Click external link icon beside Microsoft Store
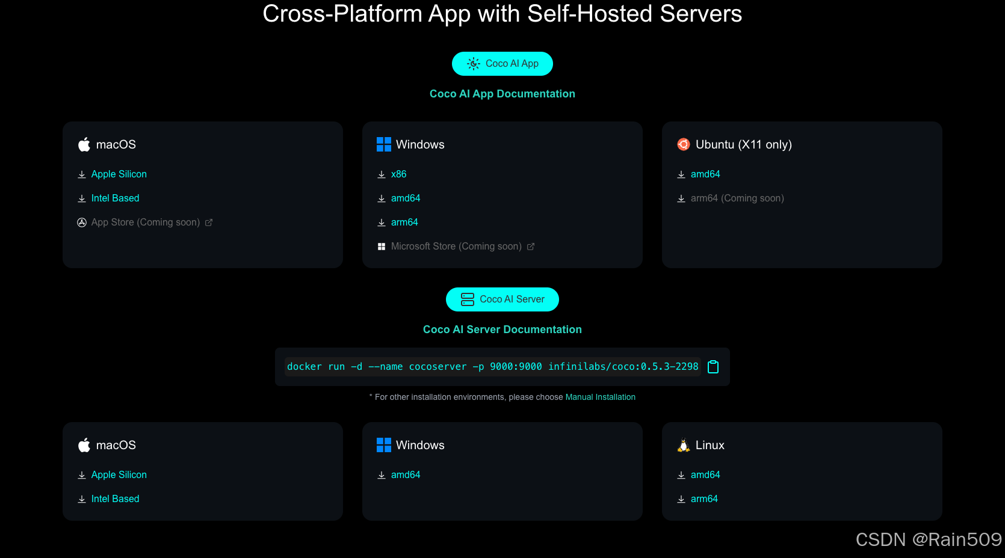This screenshot has height=558, width=1005. (x=531, y=247)
